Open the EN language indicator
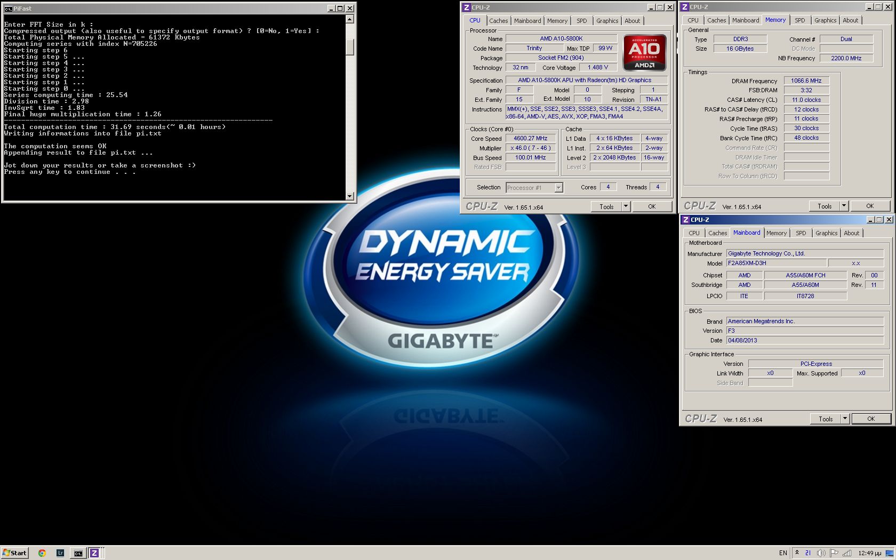This screenshot has height=560, width=896. click(783, 553)
